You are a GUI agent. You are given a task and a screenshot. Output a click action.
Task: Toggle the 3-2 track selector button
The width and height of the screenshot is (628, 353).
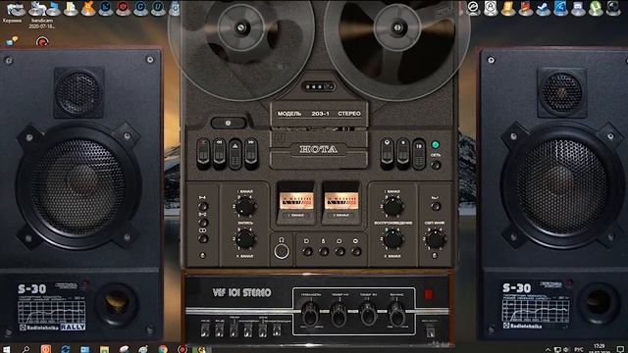(x=203, y=223)
